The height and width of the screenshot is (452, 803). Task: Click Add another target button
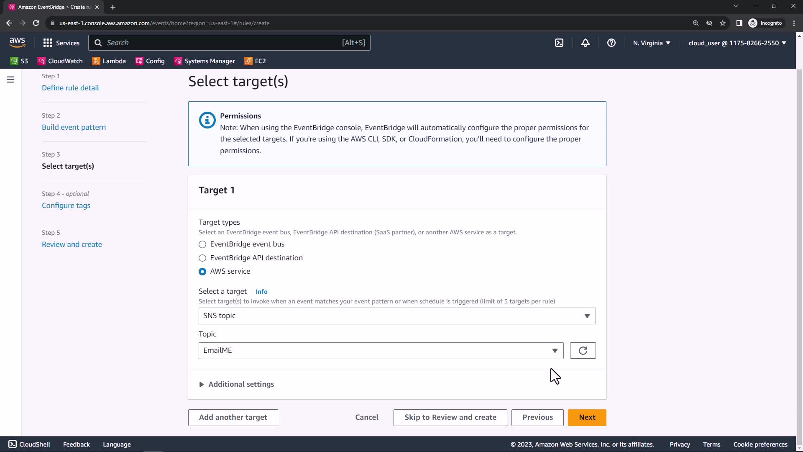[233, 417]
